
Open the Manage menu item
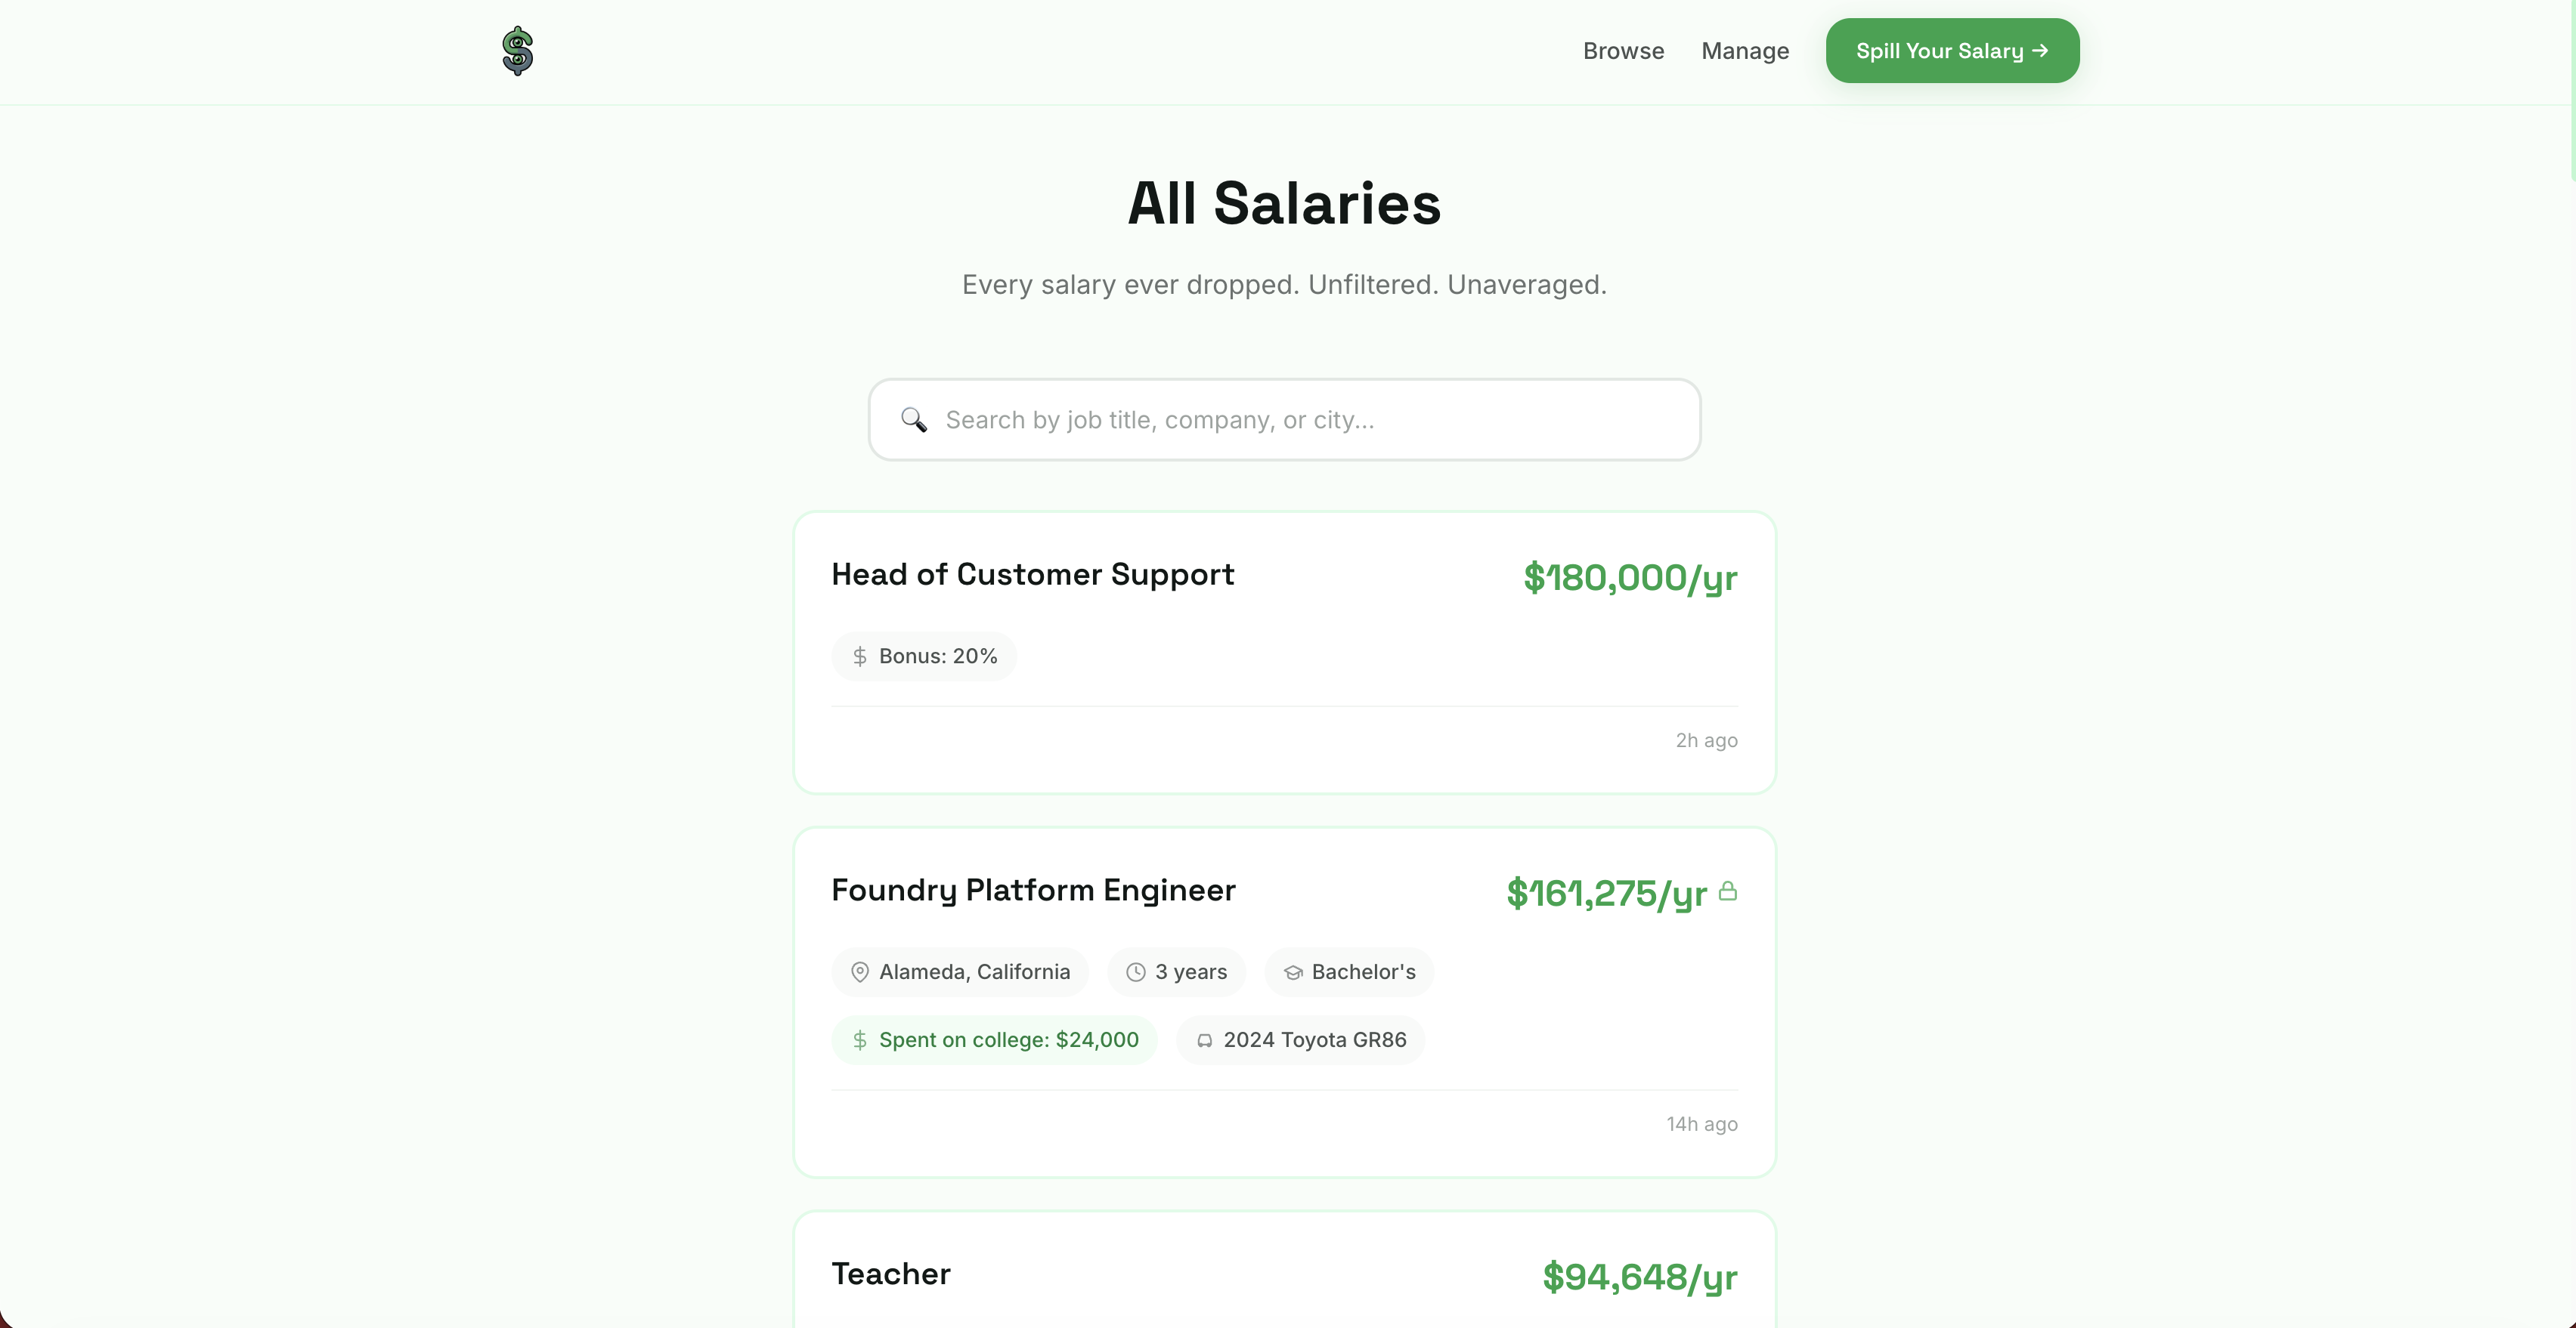coord(1745,50)
